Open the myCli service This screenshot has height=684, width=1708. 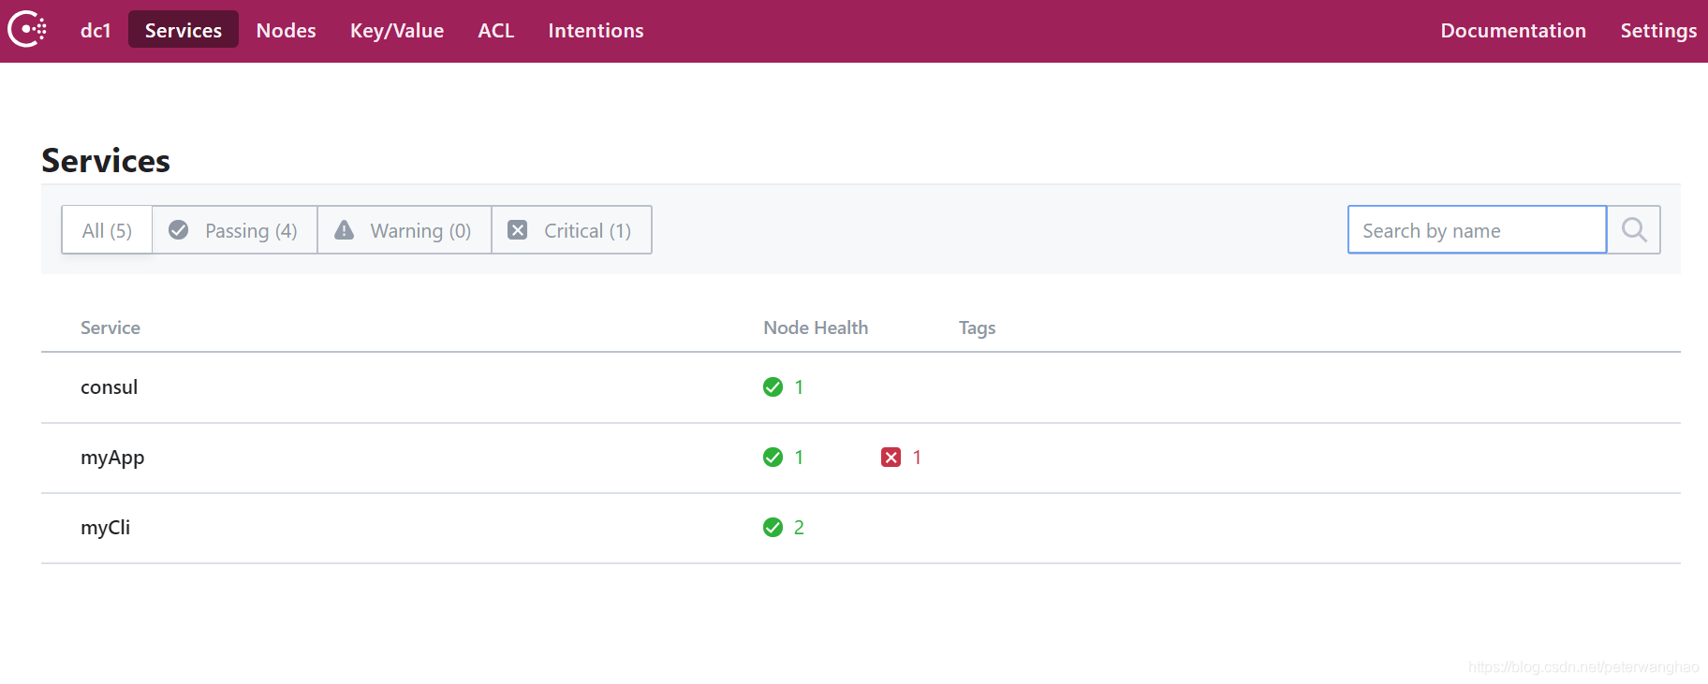[105, 528]
